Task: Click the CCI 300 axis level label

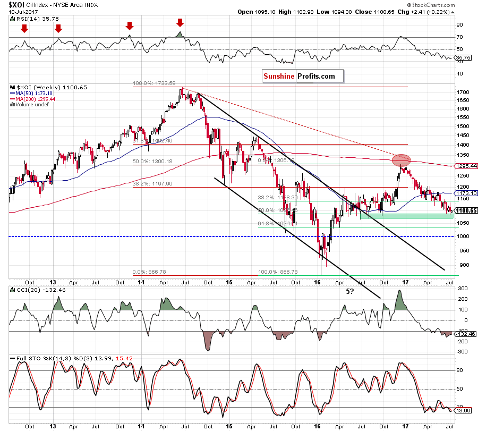Action: click(x=463, y=289)
